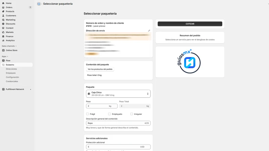269x151 pixels.
Task: Click the Fulfillment Network icon
Action: click(3, 89)
